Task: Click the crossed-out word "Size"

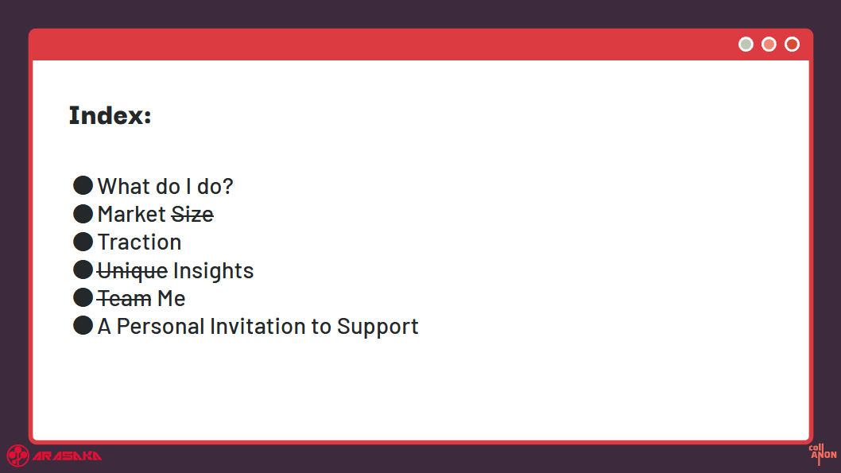Action: (192, 215)
